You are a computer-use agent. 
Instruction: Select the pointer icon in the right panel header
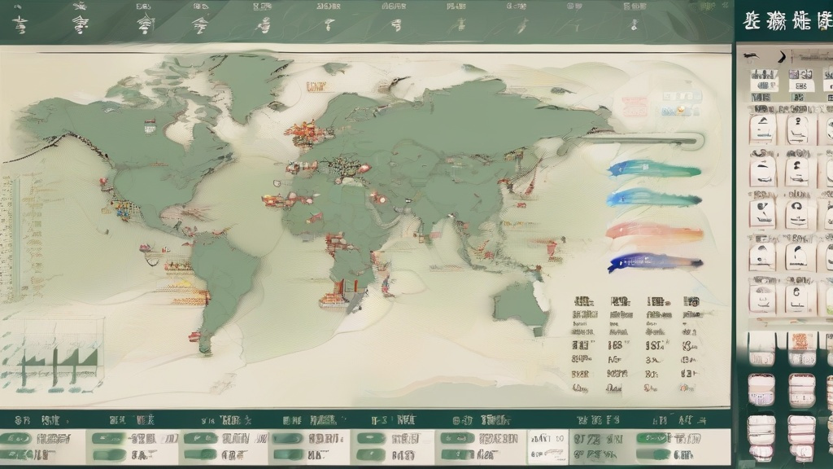click(x=750, y=56)
